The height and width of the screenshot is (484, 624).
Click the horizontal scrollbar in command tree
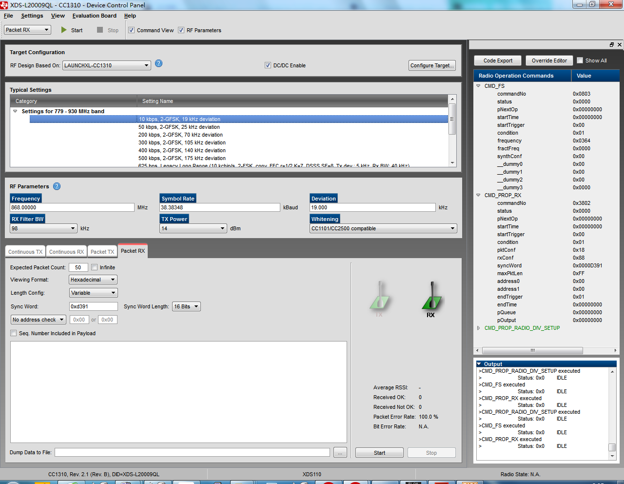tap(532, 350)
